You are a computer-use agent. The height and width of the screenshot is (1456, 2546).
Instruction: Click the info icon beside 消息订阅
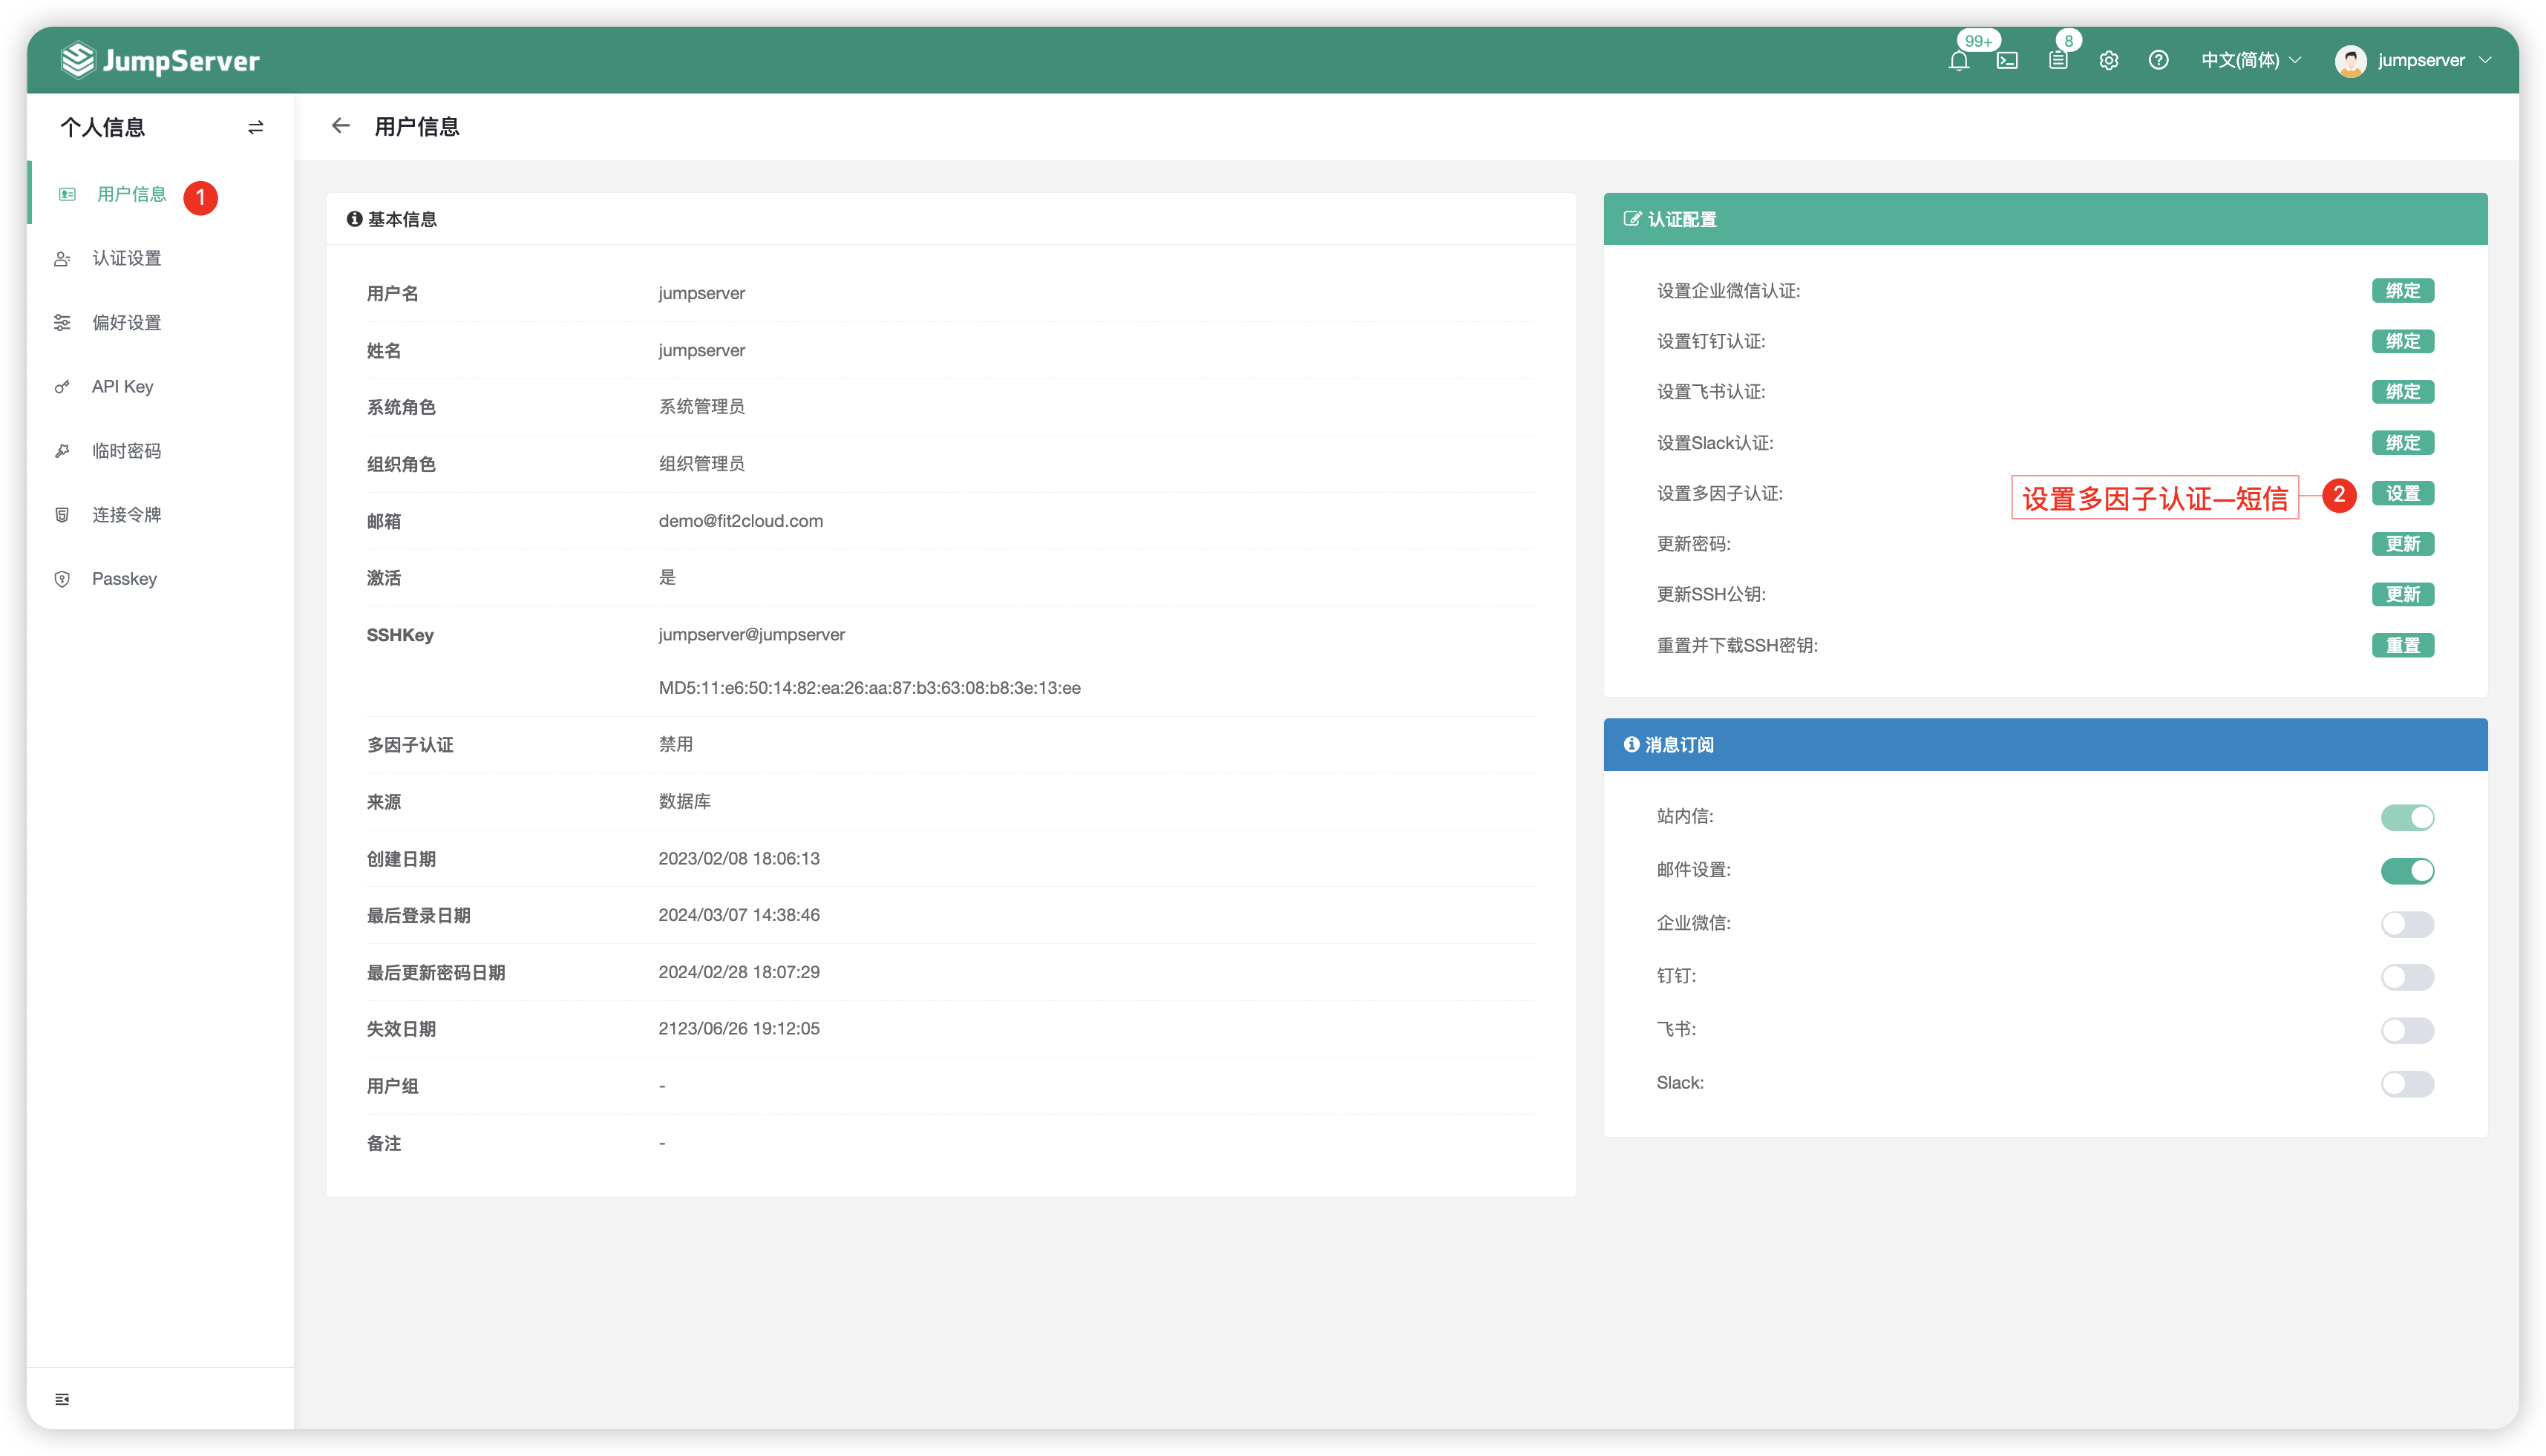pos(1631,745)
